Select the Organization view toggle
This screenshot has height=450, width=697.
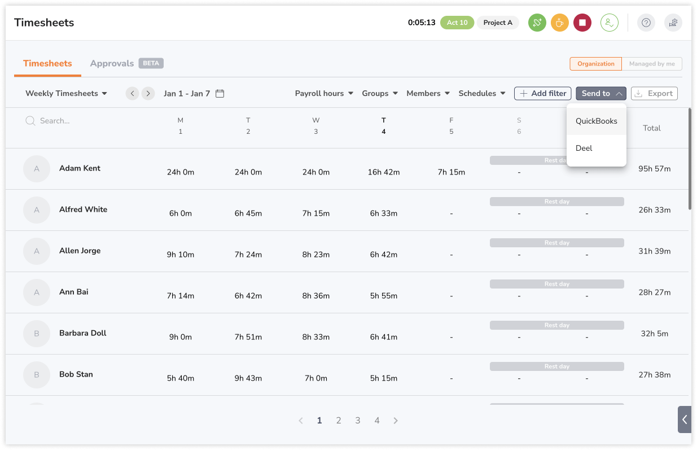click(x=595, y=64)
